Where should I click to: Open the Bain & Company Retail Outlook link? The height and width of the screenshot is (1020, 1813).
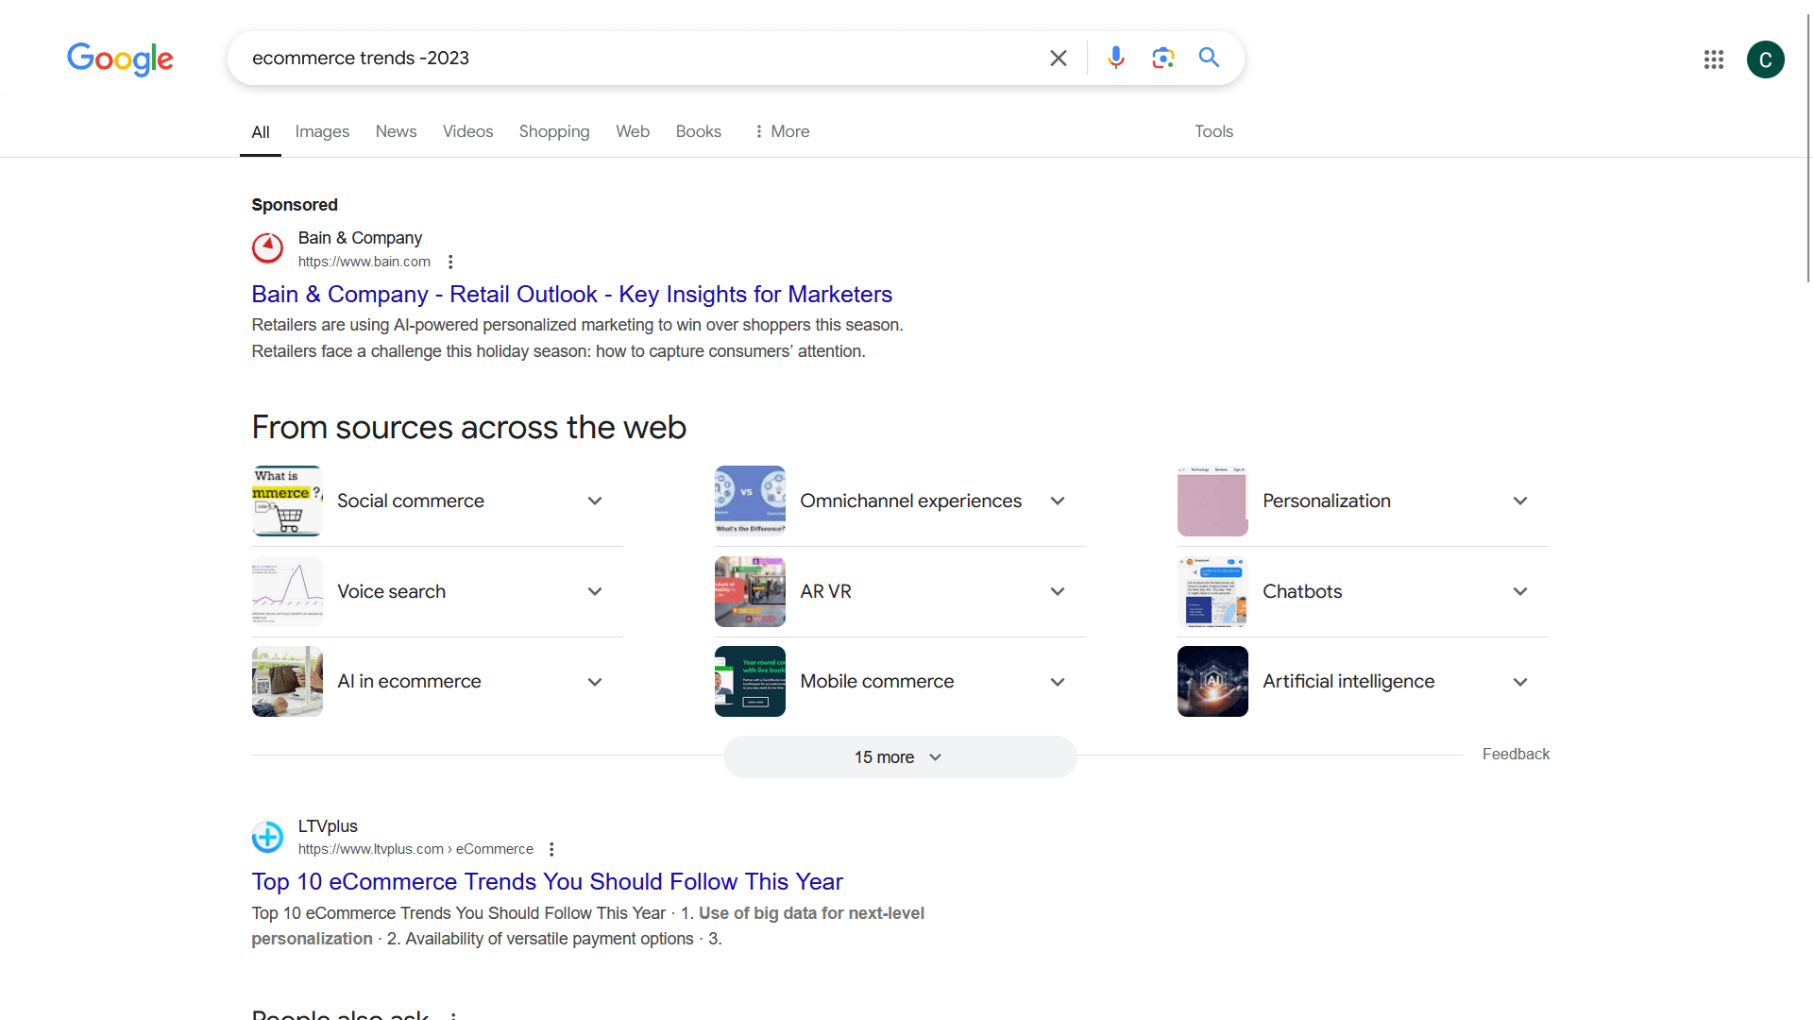point(572,295)
